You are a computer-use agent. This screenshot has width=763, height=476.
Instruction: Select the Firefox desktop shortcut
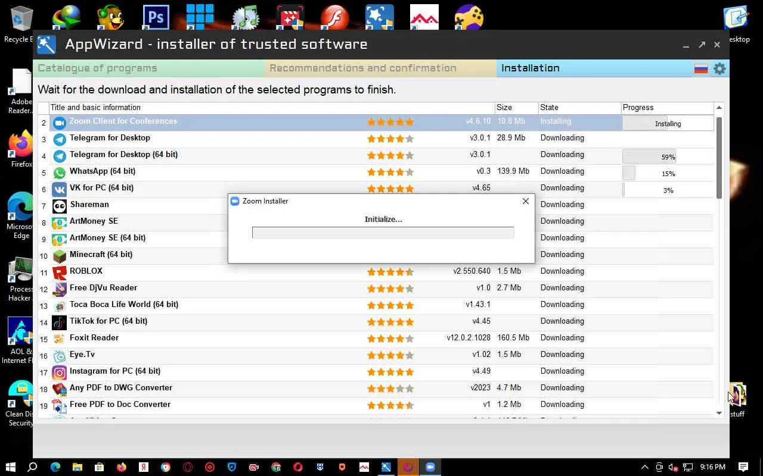21,149
